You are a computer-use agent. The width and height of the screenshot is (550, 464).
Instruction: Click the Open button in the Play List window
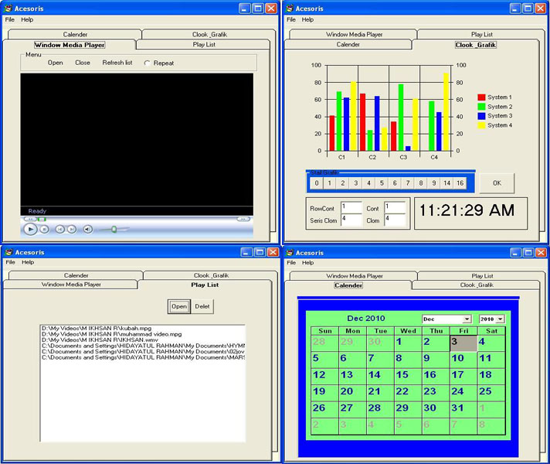point(179,306)
